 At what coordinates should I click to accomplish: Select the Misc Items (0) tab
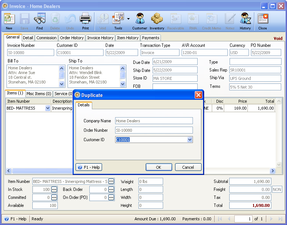click(x=39, y=94)
